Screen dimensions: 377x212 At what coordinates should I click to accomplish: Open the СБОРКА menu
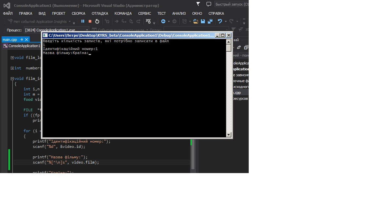click(x=79, y=13)
